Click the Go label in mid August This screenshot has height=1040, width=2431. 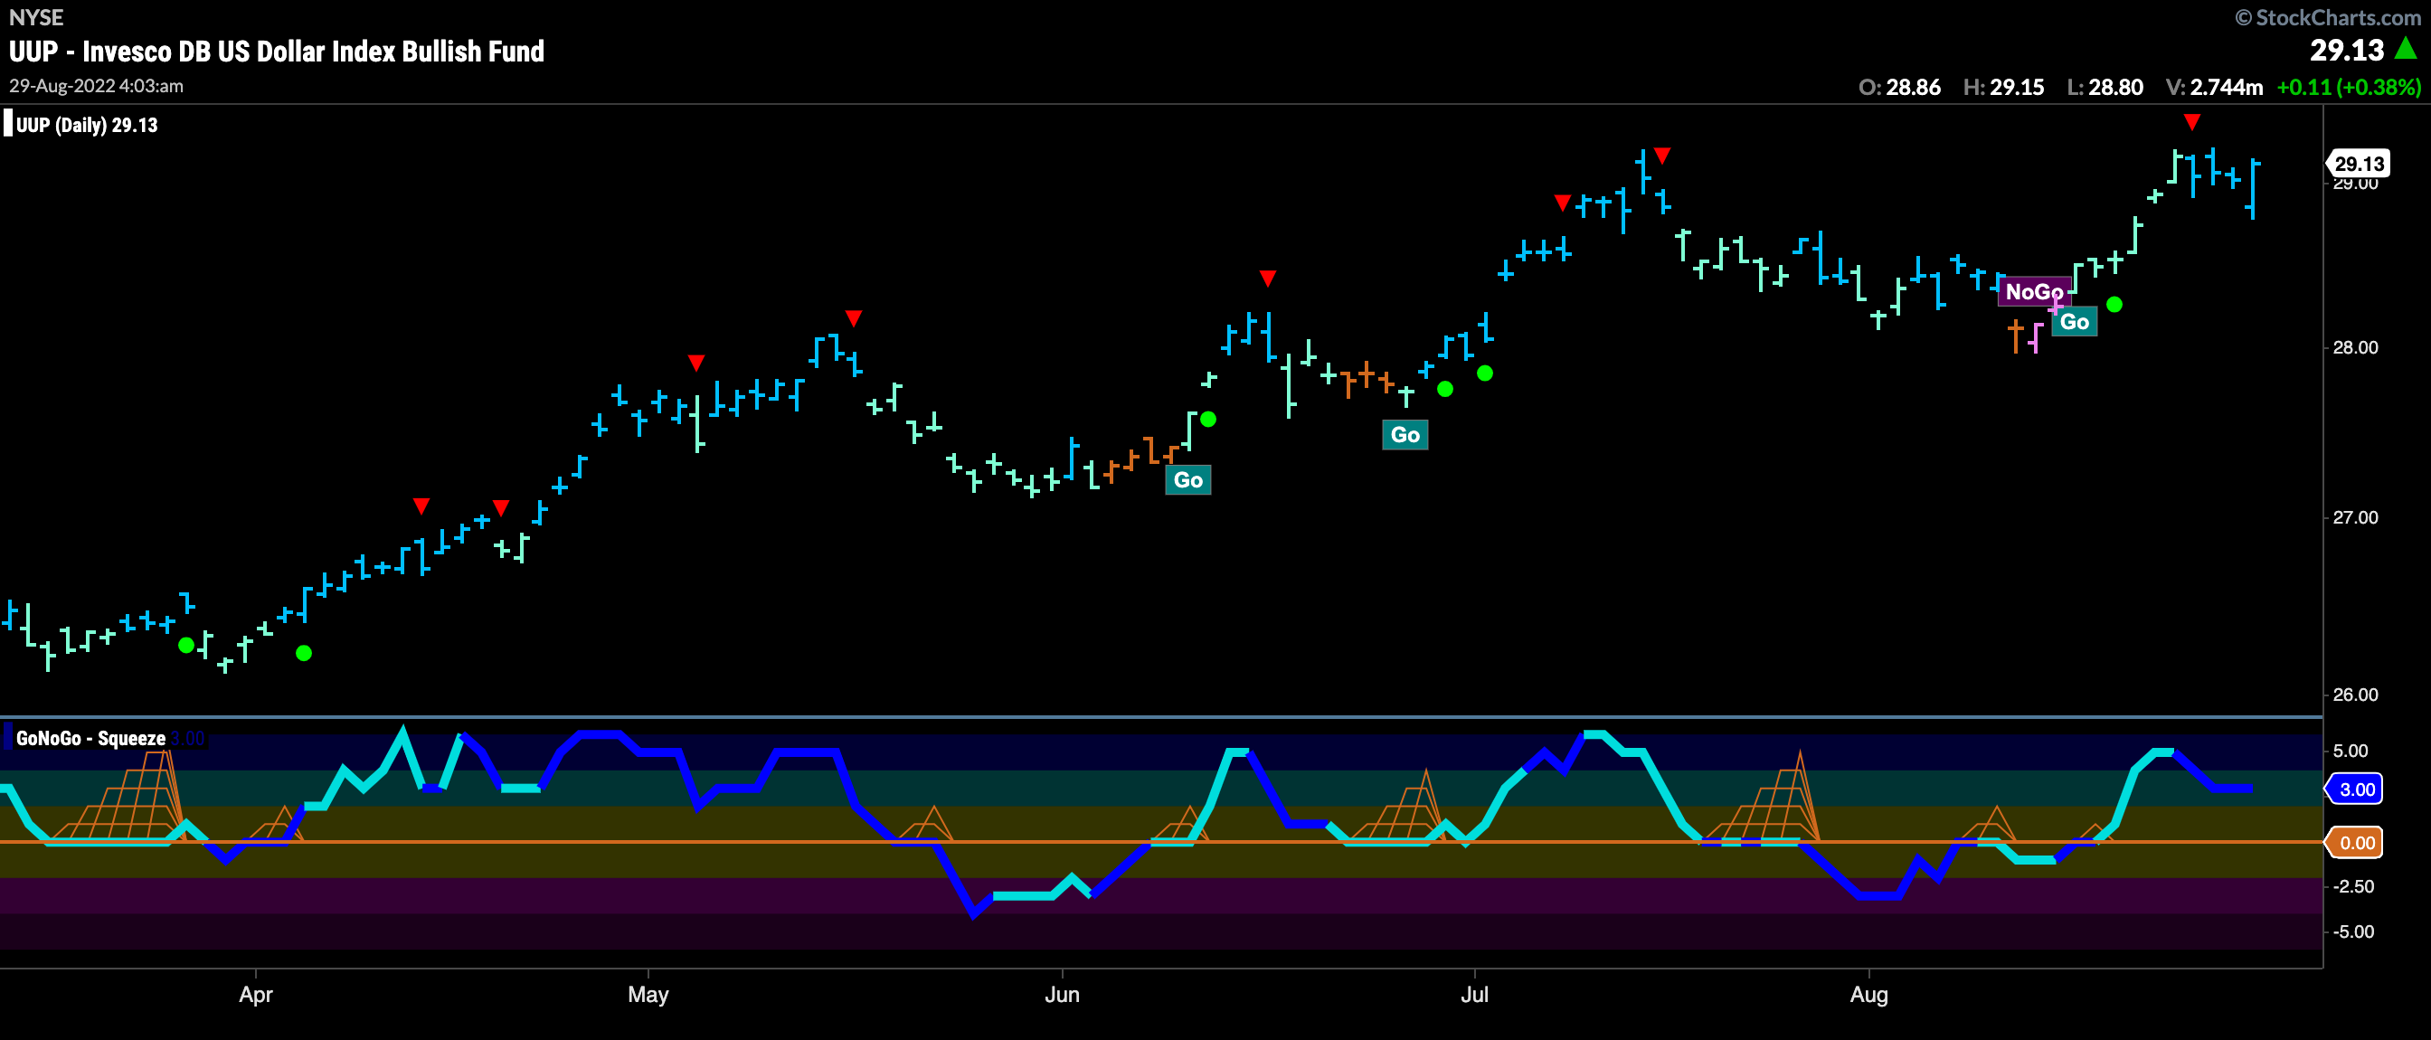pos(2075,322)
